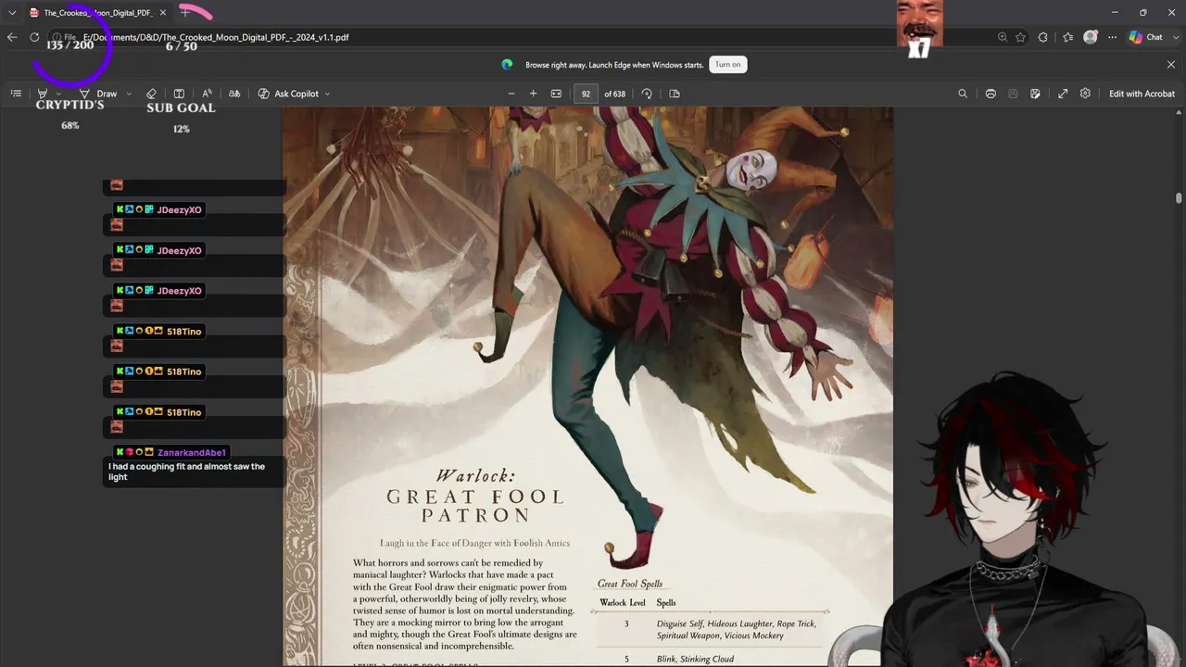Viewport: 1186px width, 667px height.
Task: Click the vertical scrollbar thumb of PDF
Action: (1179, 198)
